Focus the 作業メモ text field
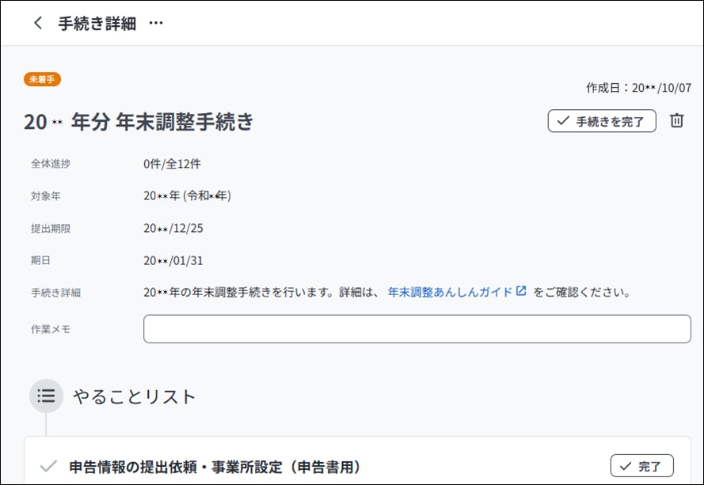 417,329
